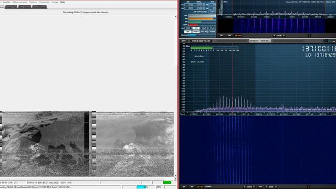336x189 pixels.
Task: Click the scroll-up arrow of image pane
Action: click(x=175, y=17)
